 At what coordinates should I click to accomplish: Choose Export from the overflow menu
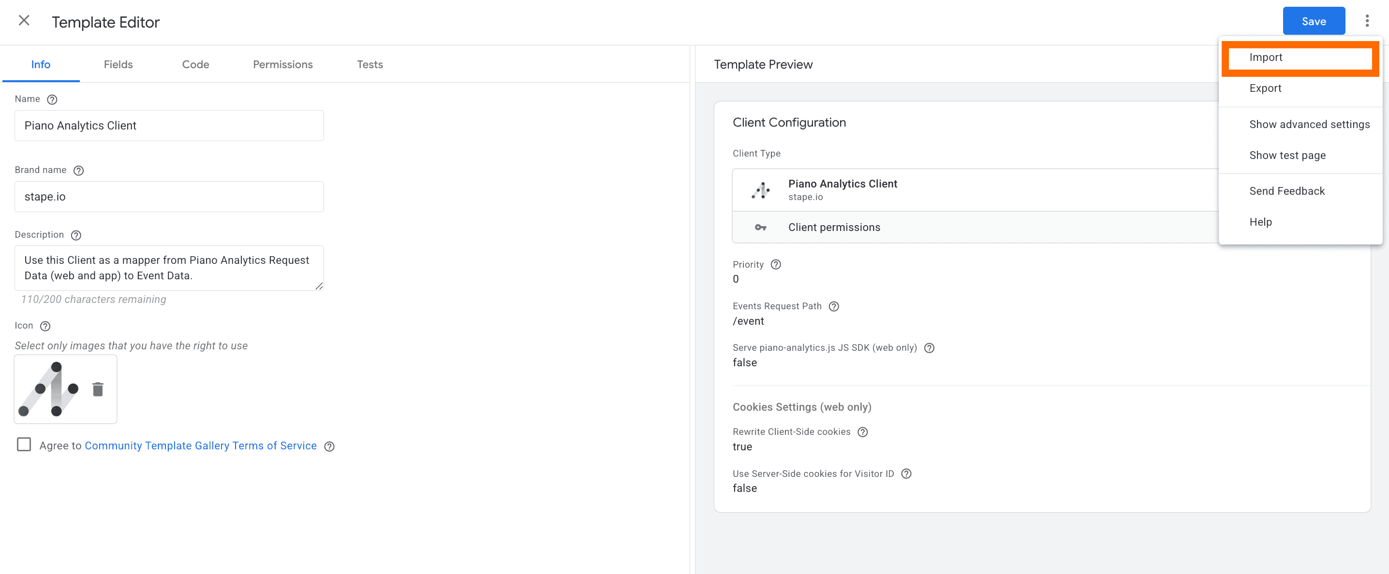coord(1265,88)
